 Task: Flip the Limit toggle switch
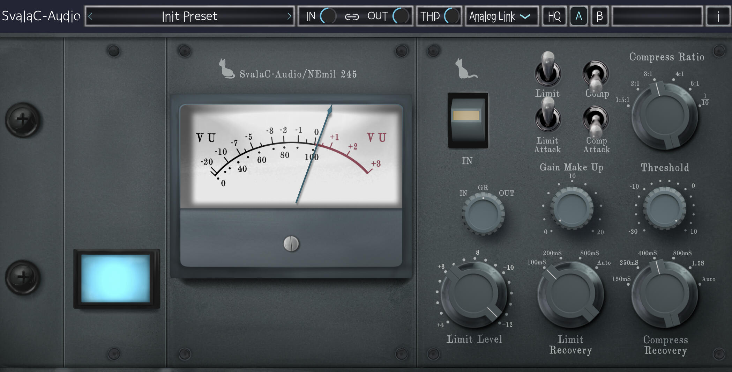pos(548,69)
